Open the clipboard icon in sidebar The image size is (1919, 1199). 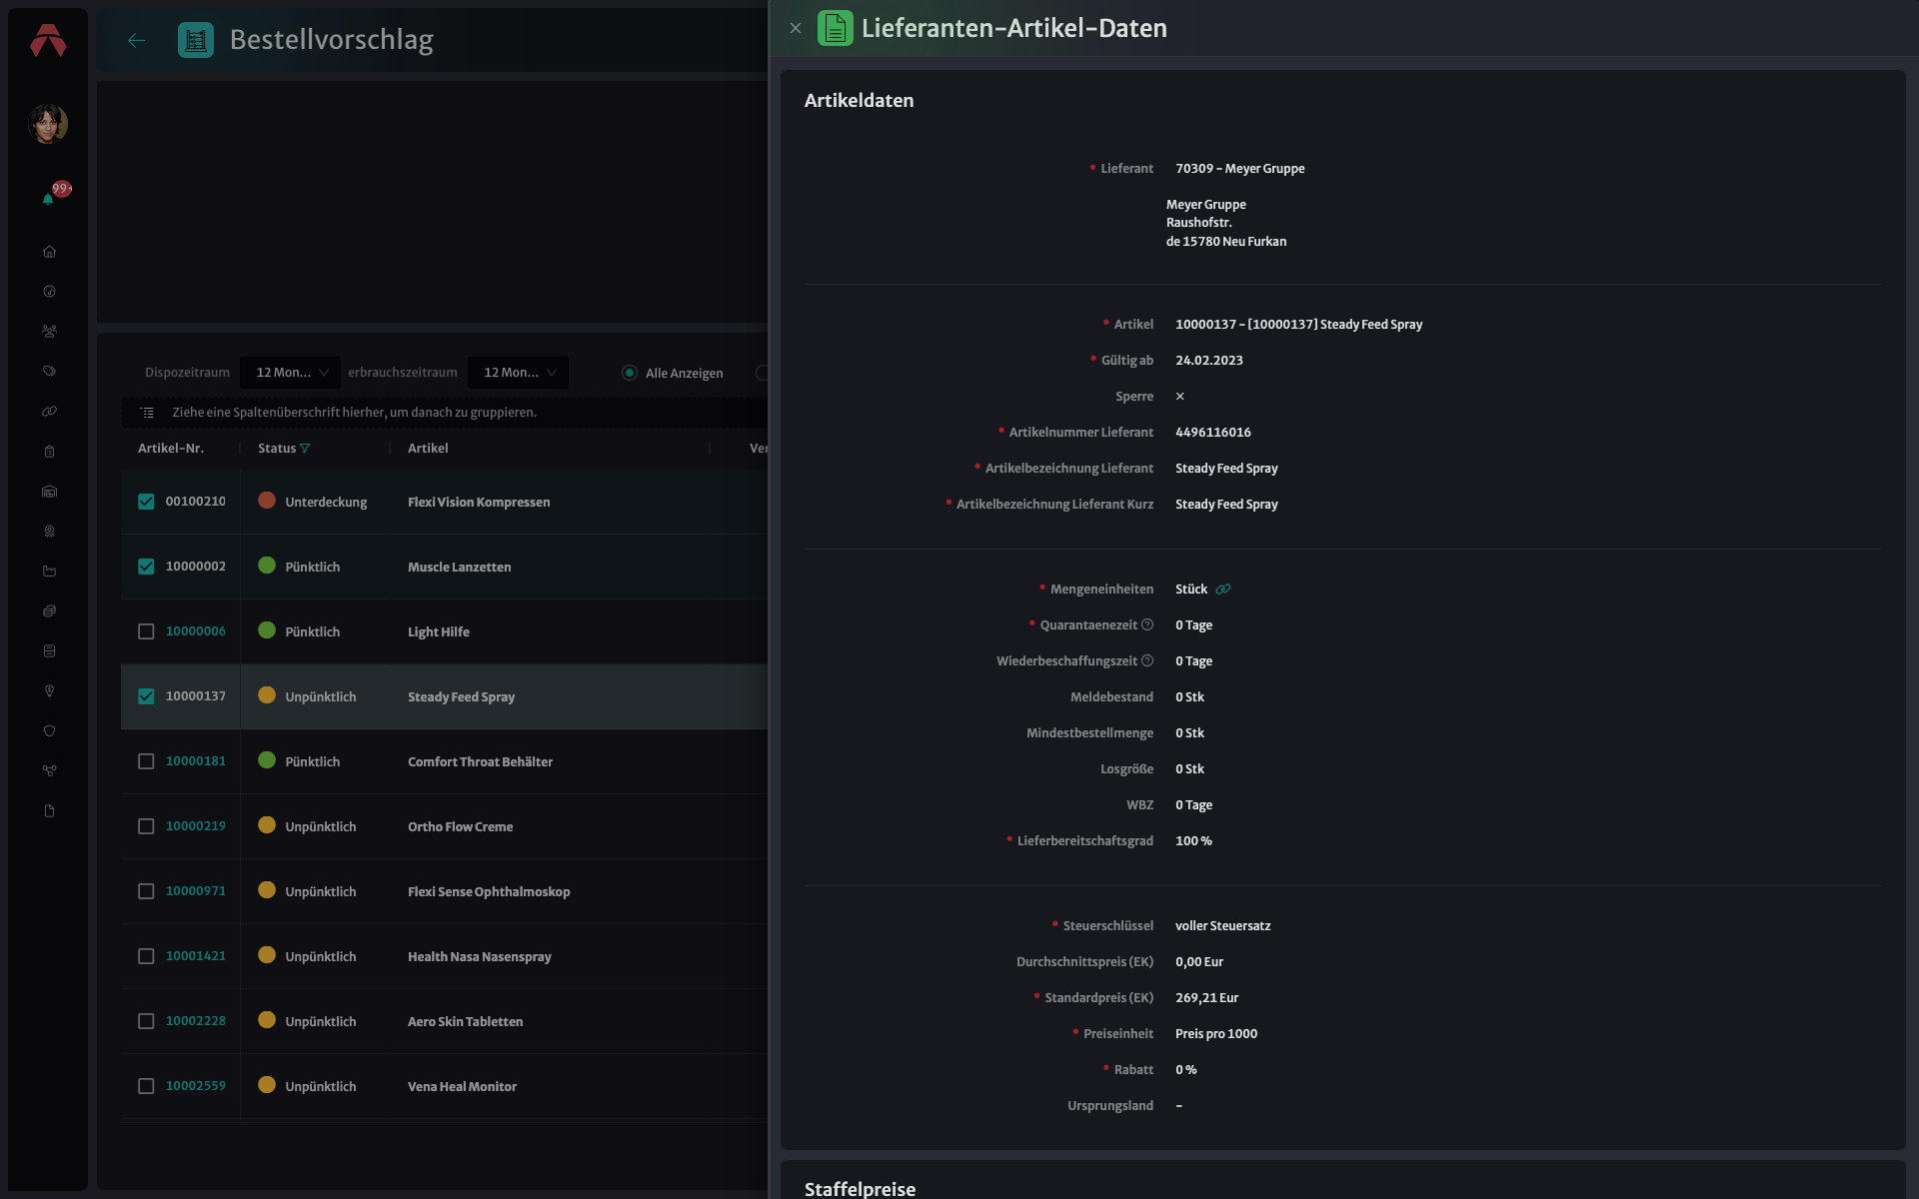coord(49,452)
